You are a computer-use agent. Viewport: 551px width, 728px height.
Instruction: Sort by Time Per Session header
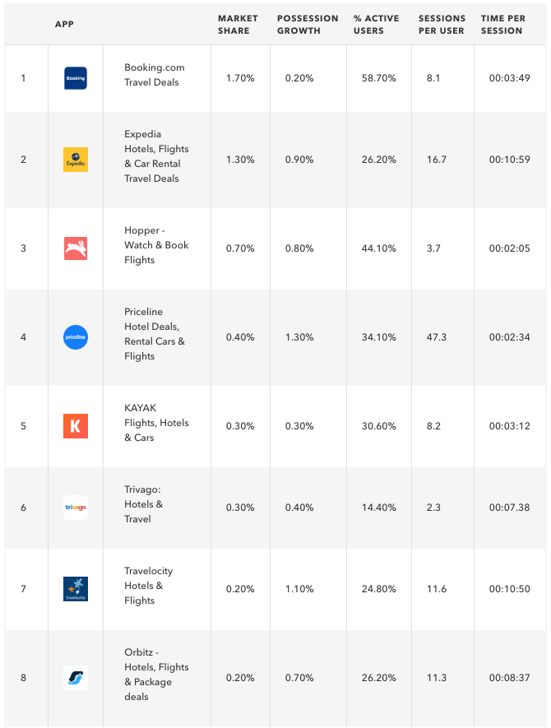coord(502,25)
